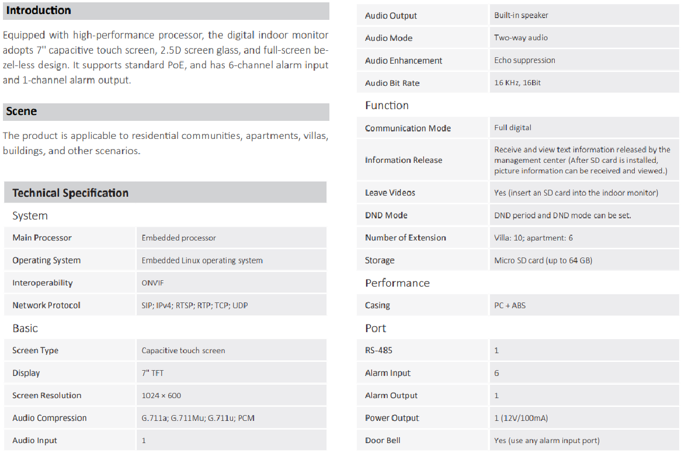Select the Technical Specification header
This screenshot has width=681, height=453.
(70, 193)
